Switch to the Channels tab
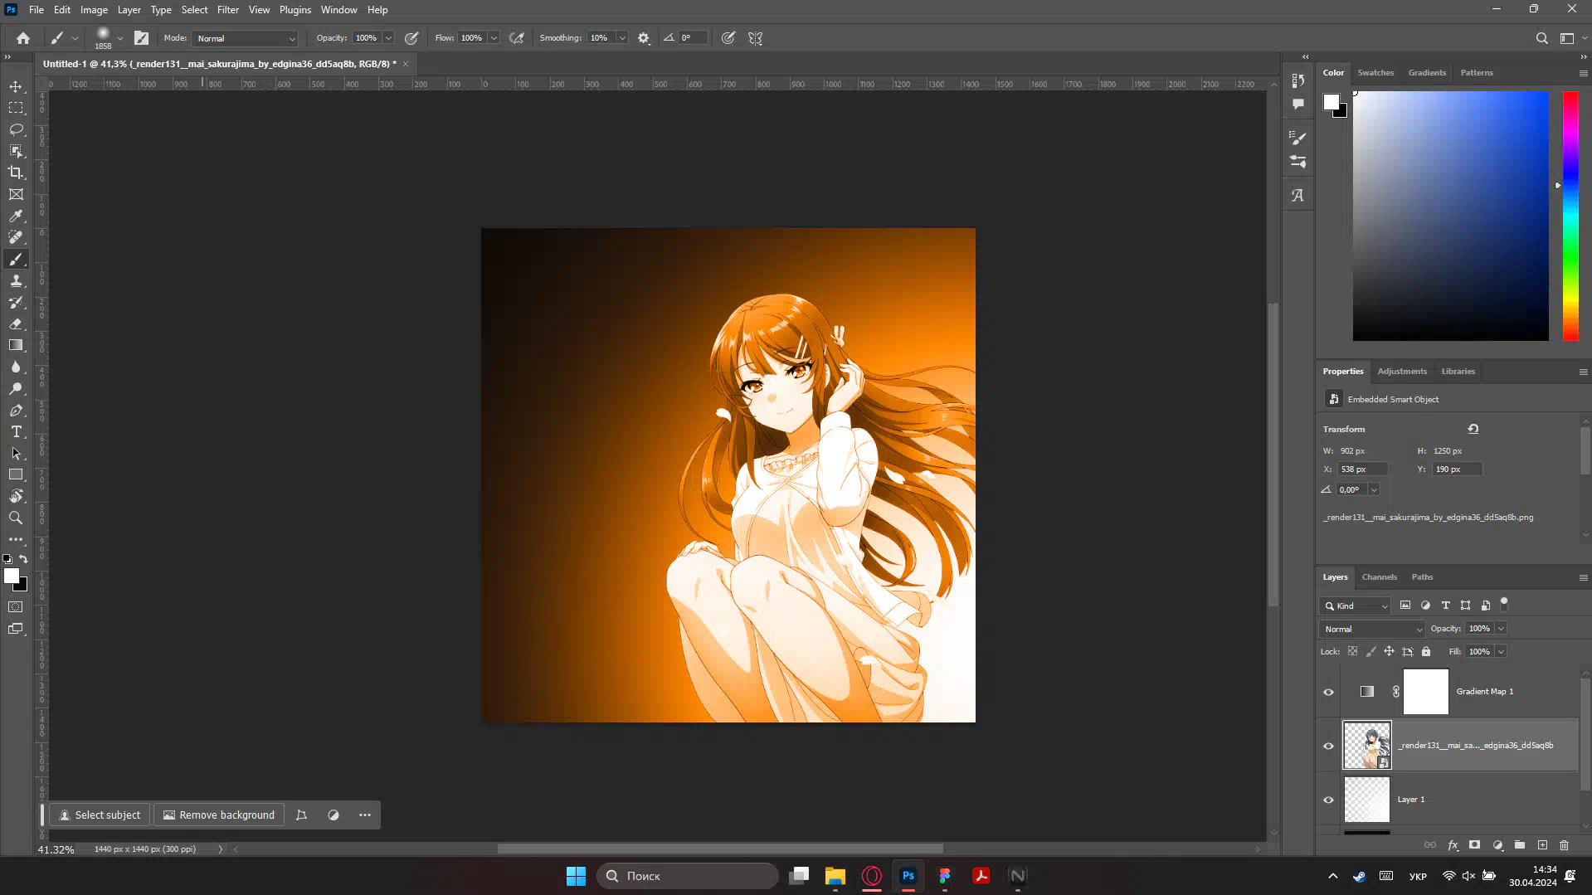This screenshot has height=895, width=1592. tap(1379, 577)
